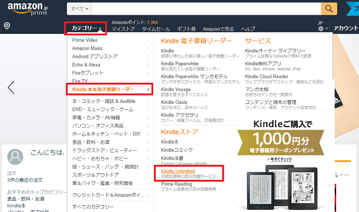359x212 pixels.
Task: Open Kindleコミック link
Action: 177,150
